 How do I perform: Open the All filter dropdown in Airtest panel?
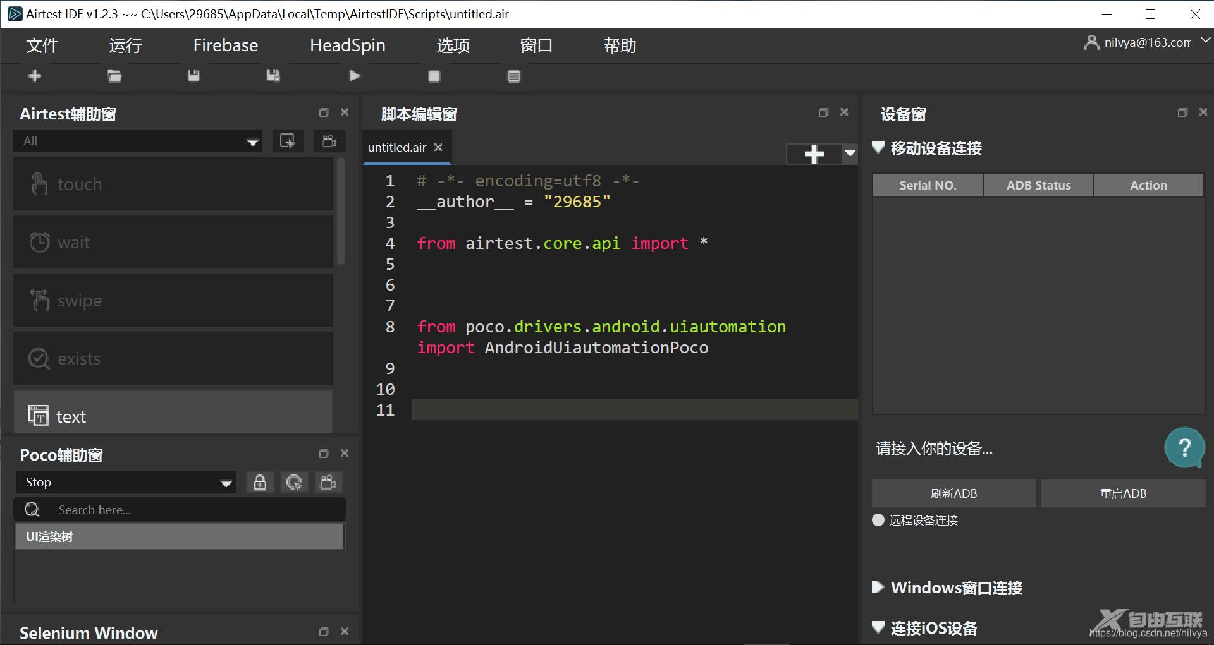click(138, 141)
